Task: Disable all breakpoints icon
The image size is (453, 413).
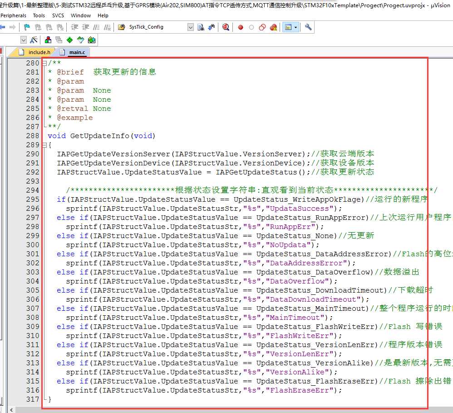Action: click(262, 27)
